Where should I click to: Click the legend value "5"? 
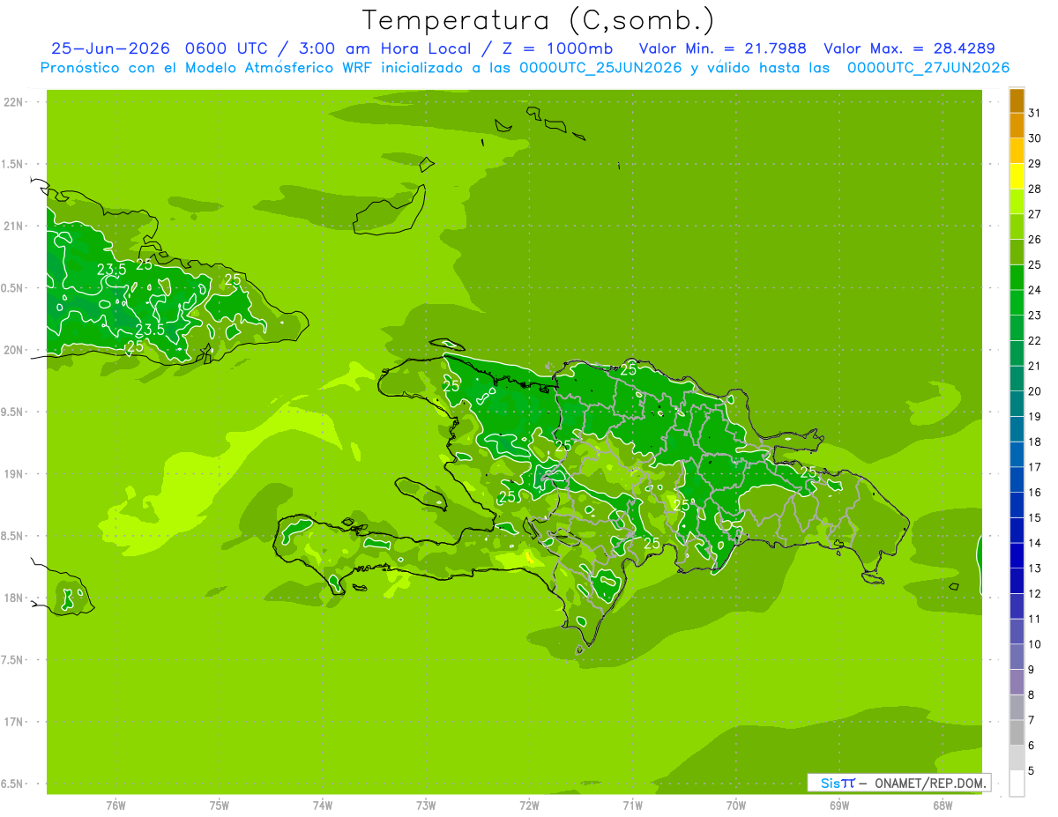(x=1032, y=770)
